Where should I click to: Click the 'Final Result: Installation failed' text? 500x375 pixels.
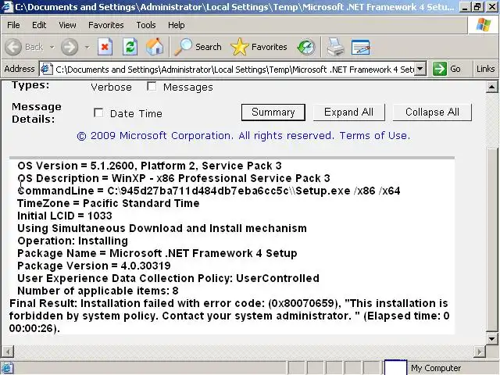[x=229, y=316]
